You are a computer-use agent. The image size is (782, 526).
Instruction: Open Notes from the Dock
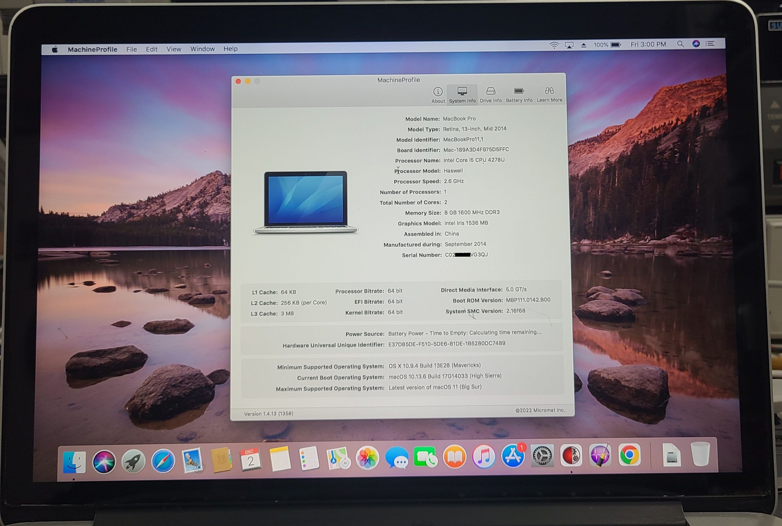tap(280, 459)
